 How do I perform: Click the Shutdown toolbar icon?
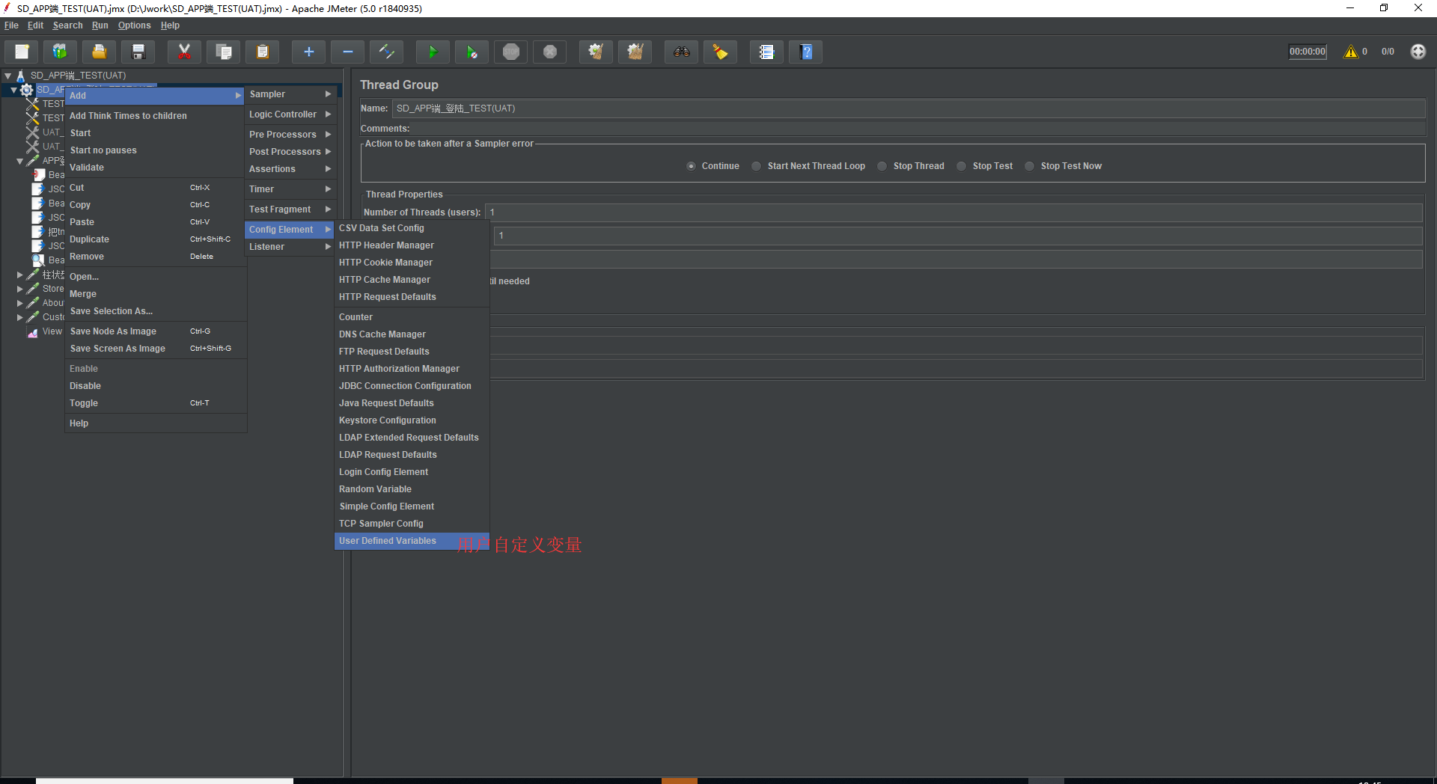click(549, 52)
